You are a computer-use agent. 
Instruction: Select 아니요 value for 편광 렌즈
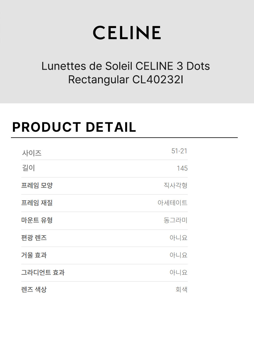click(178, 238)
